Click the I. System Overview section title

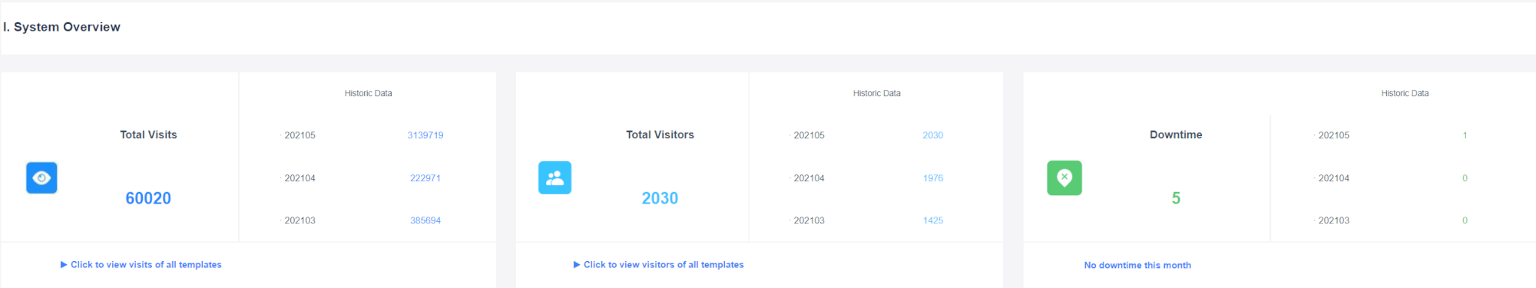coord(61,27)
